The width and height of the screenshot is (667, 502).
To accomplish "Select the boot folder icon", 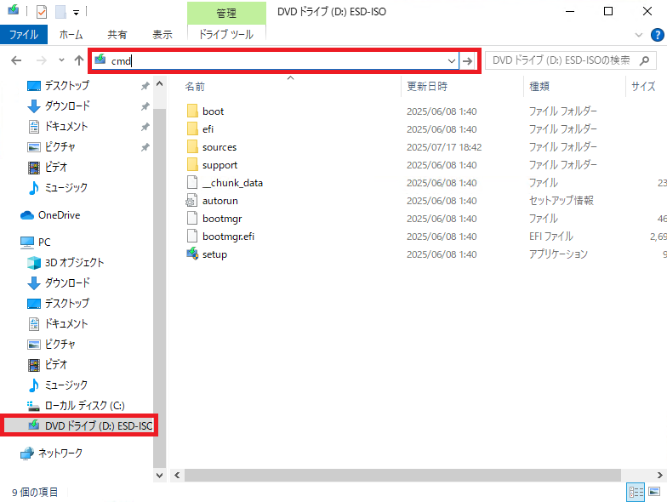I will (192, 111).
